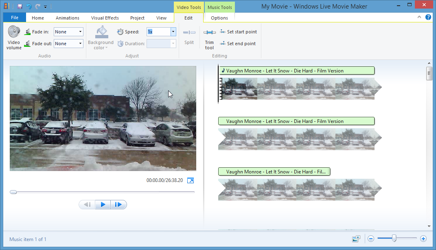Undo the last action
Screen dimensions: 436x250
click(29, 7)
